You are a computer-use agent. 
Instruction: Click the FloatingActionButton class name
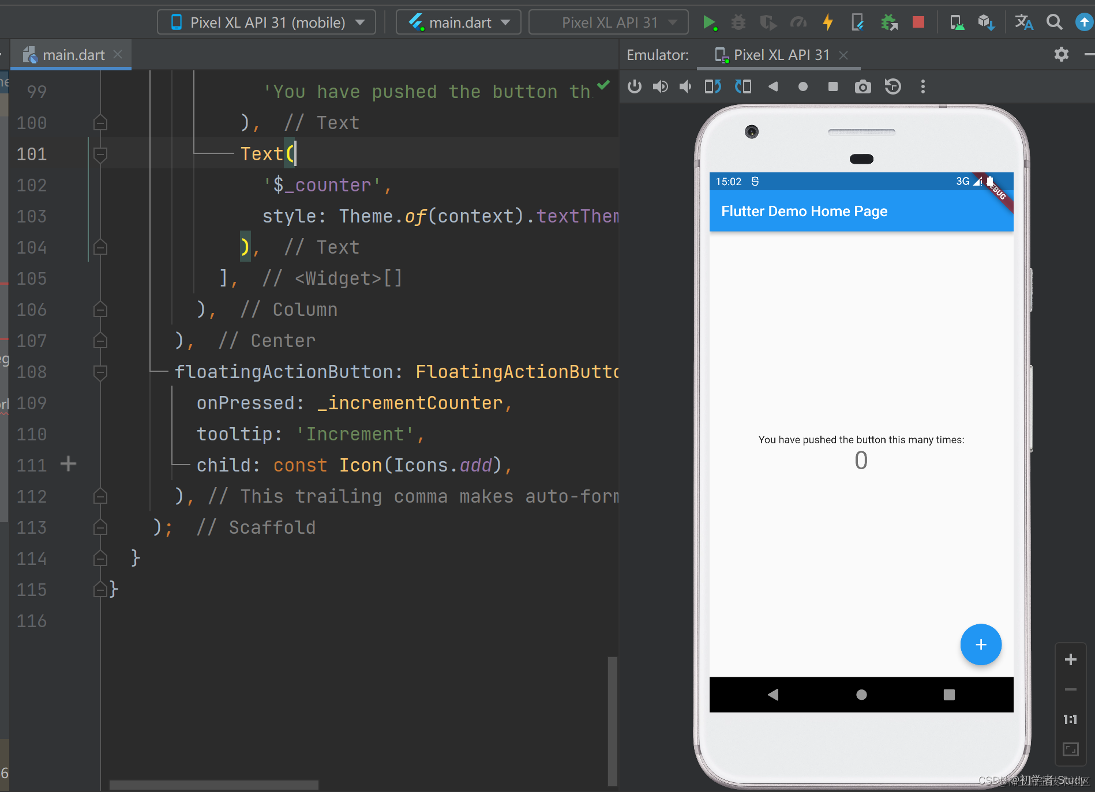pos(517,372)
